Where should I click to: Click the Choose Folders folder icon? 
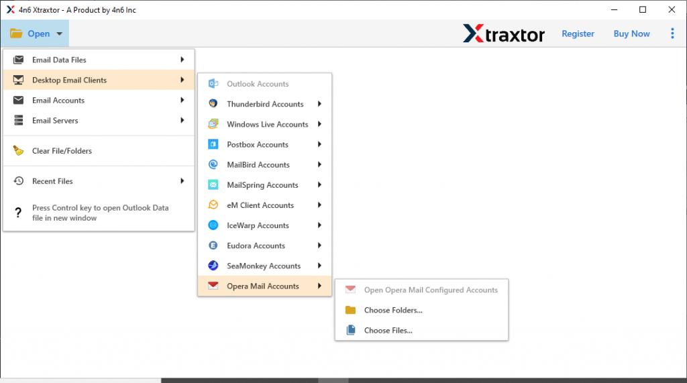tap(350, 310)
